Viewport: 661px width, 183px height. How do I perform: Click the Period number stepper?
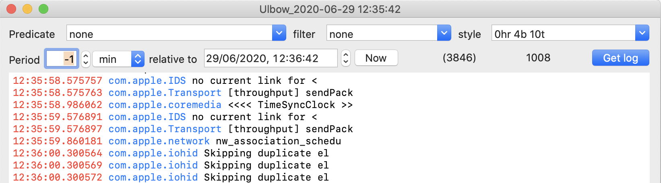click(x=85, y=59)
